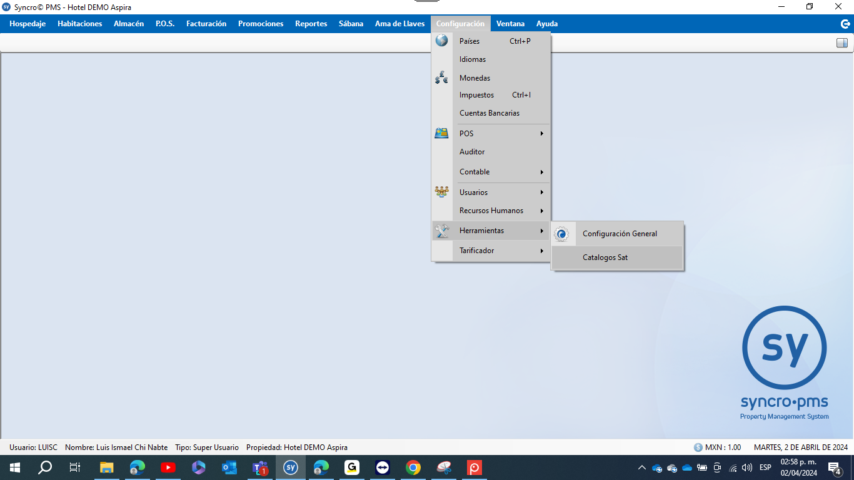The height and width of the screenshot is (480, 854).
Task: Open the P.O.S. menu
Action: click(x=165, y=24)
